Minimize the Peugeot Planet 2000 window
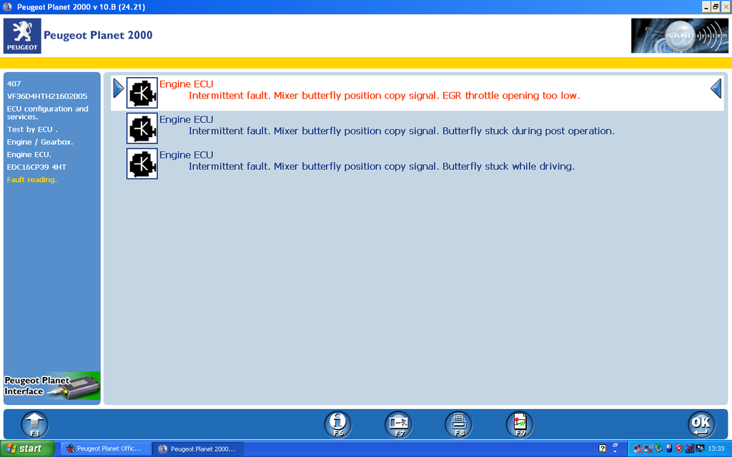 (706, 7)
